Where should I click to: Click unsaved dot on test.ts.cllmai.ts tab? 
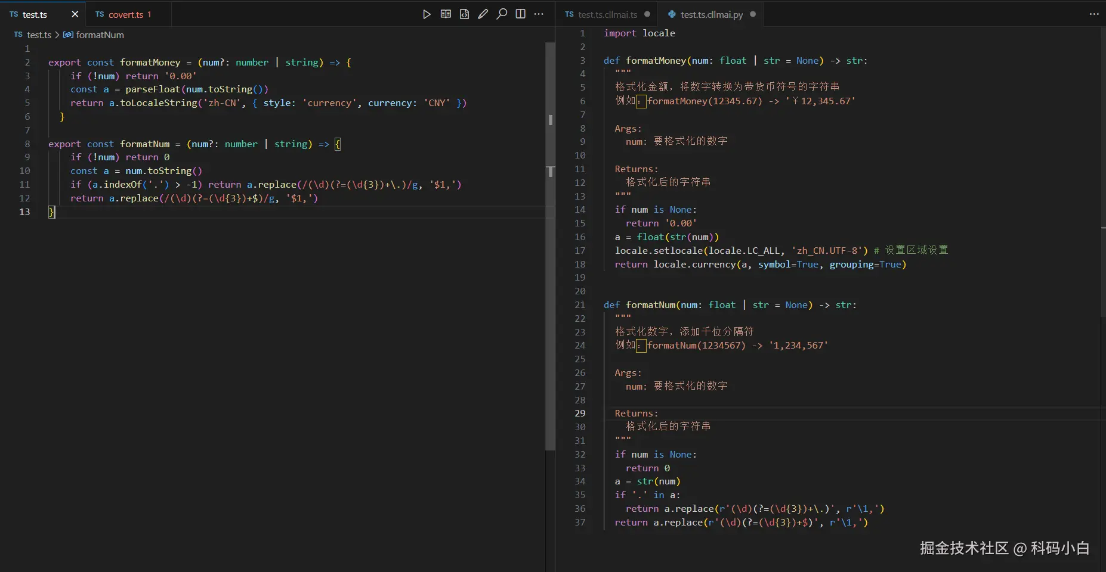click(x=647, y=14)
